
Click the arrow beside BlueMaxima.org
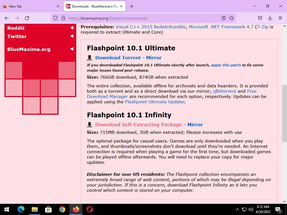(72, 49)
